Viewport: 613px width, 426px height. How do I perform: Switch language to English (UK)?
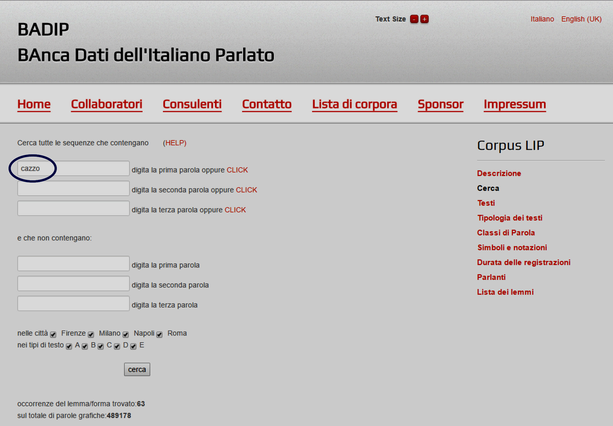581,19
